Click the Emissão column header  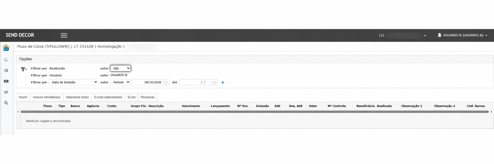coord(263,106)
